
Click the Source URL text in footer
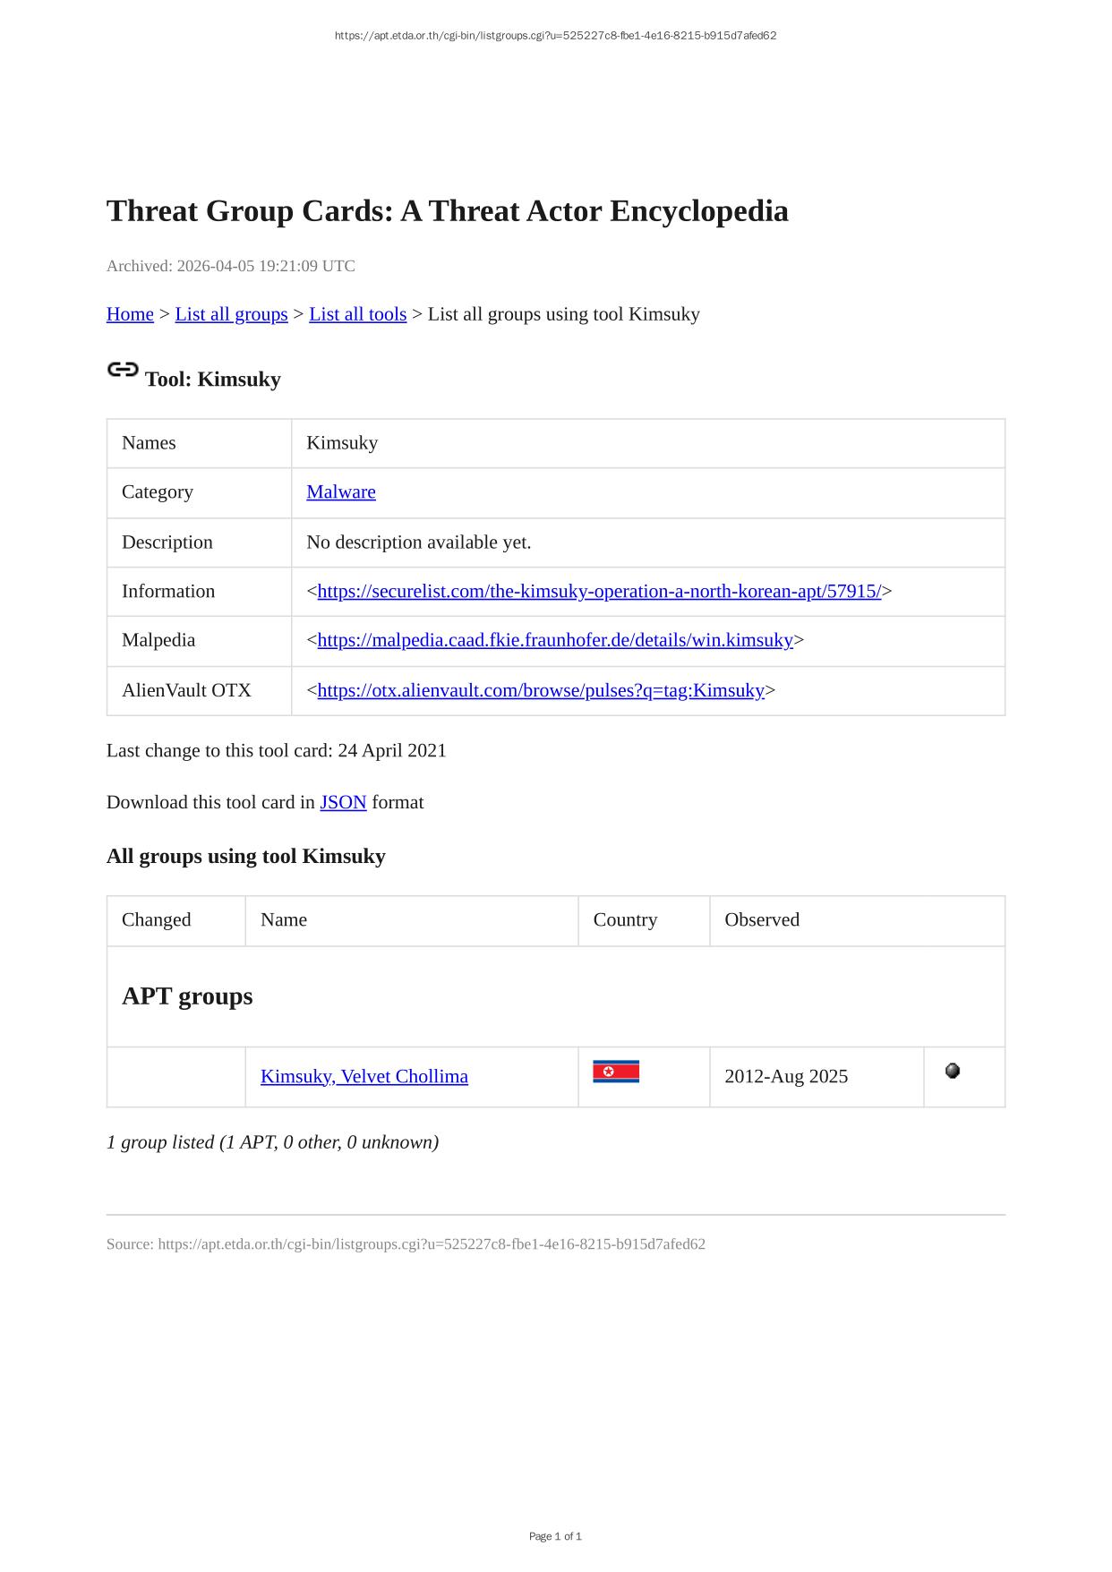[x=432, y=1244]
